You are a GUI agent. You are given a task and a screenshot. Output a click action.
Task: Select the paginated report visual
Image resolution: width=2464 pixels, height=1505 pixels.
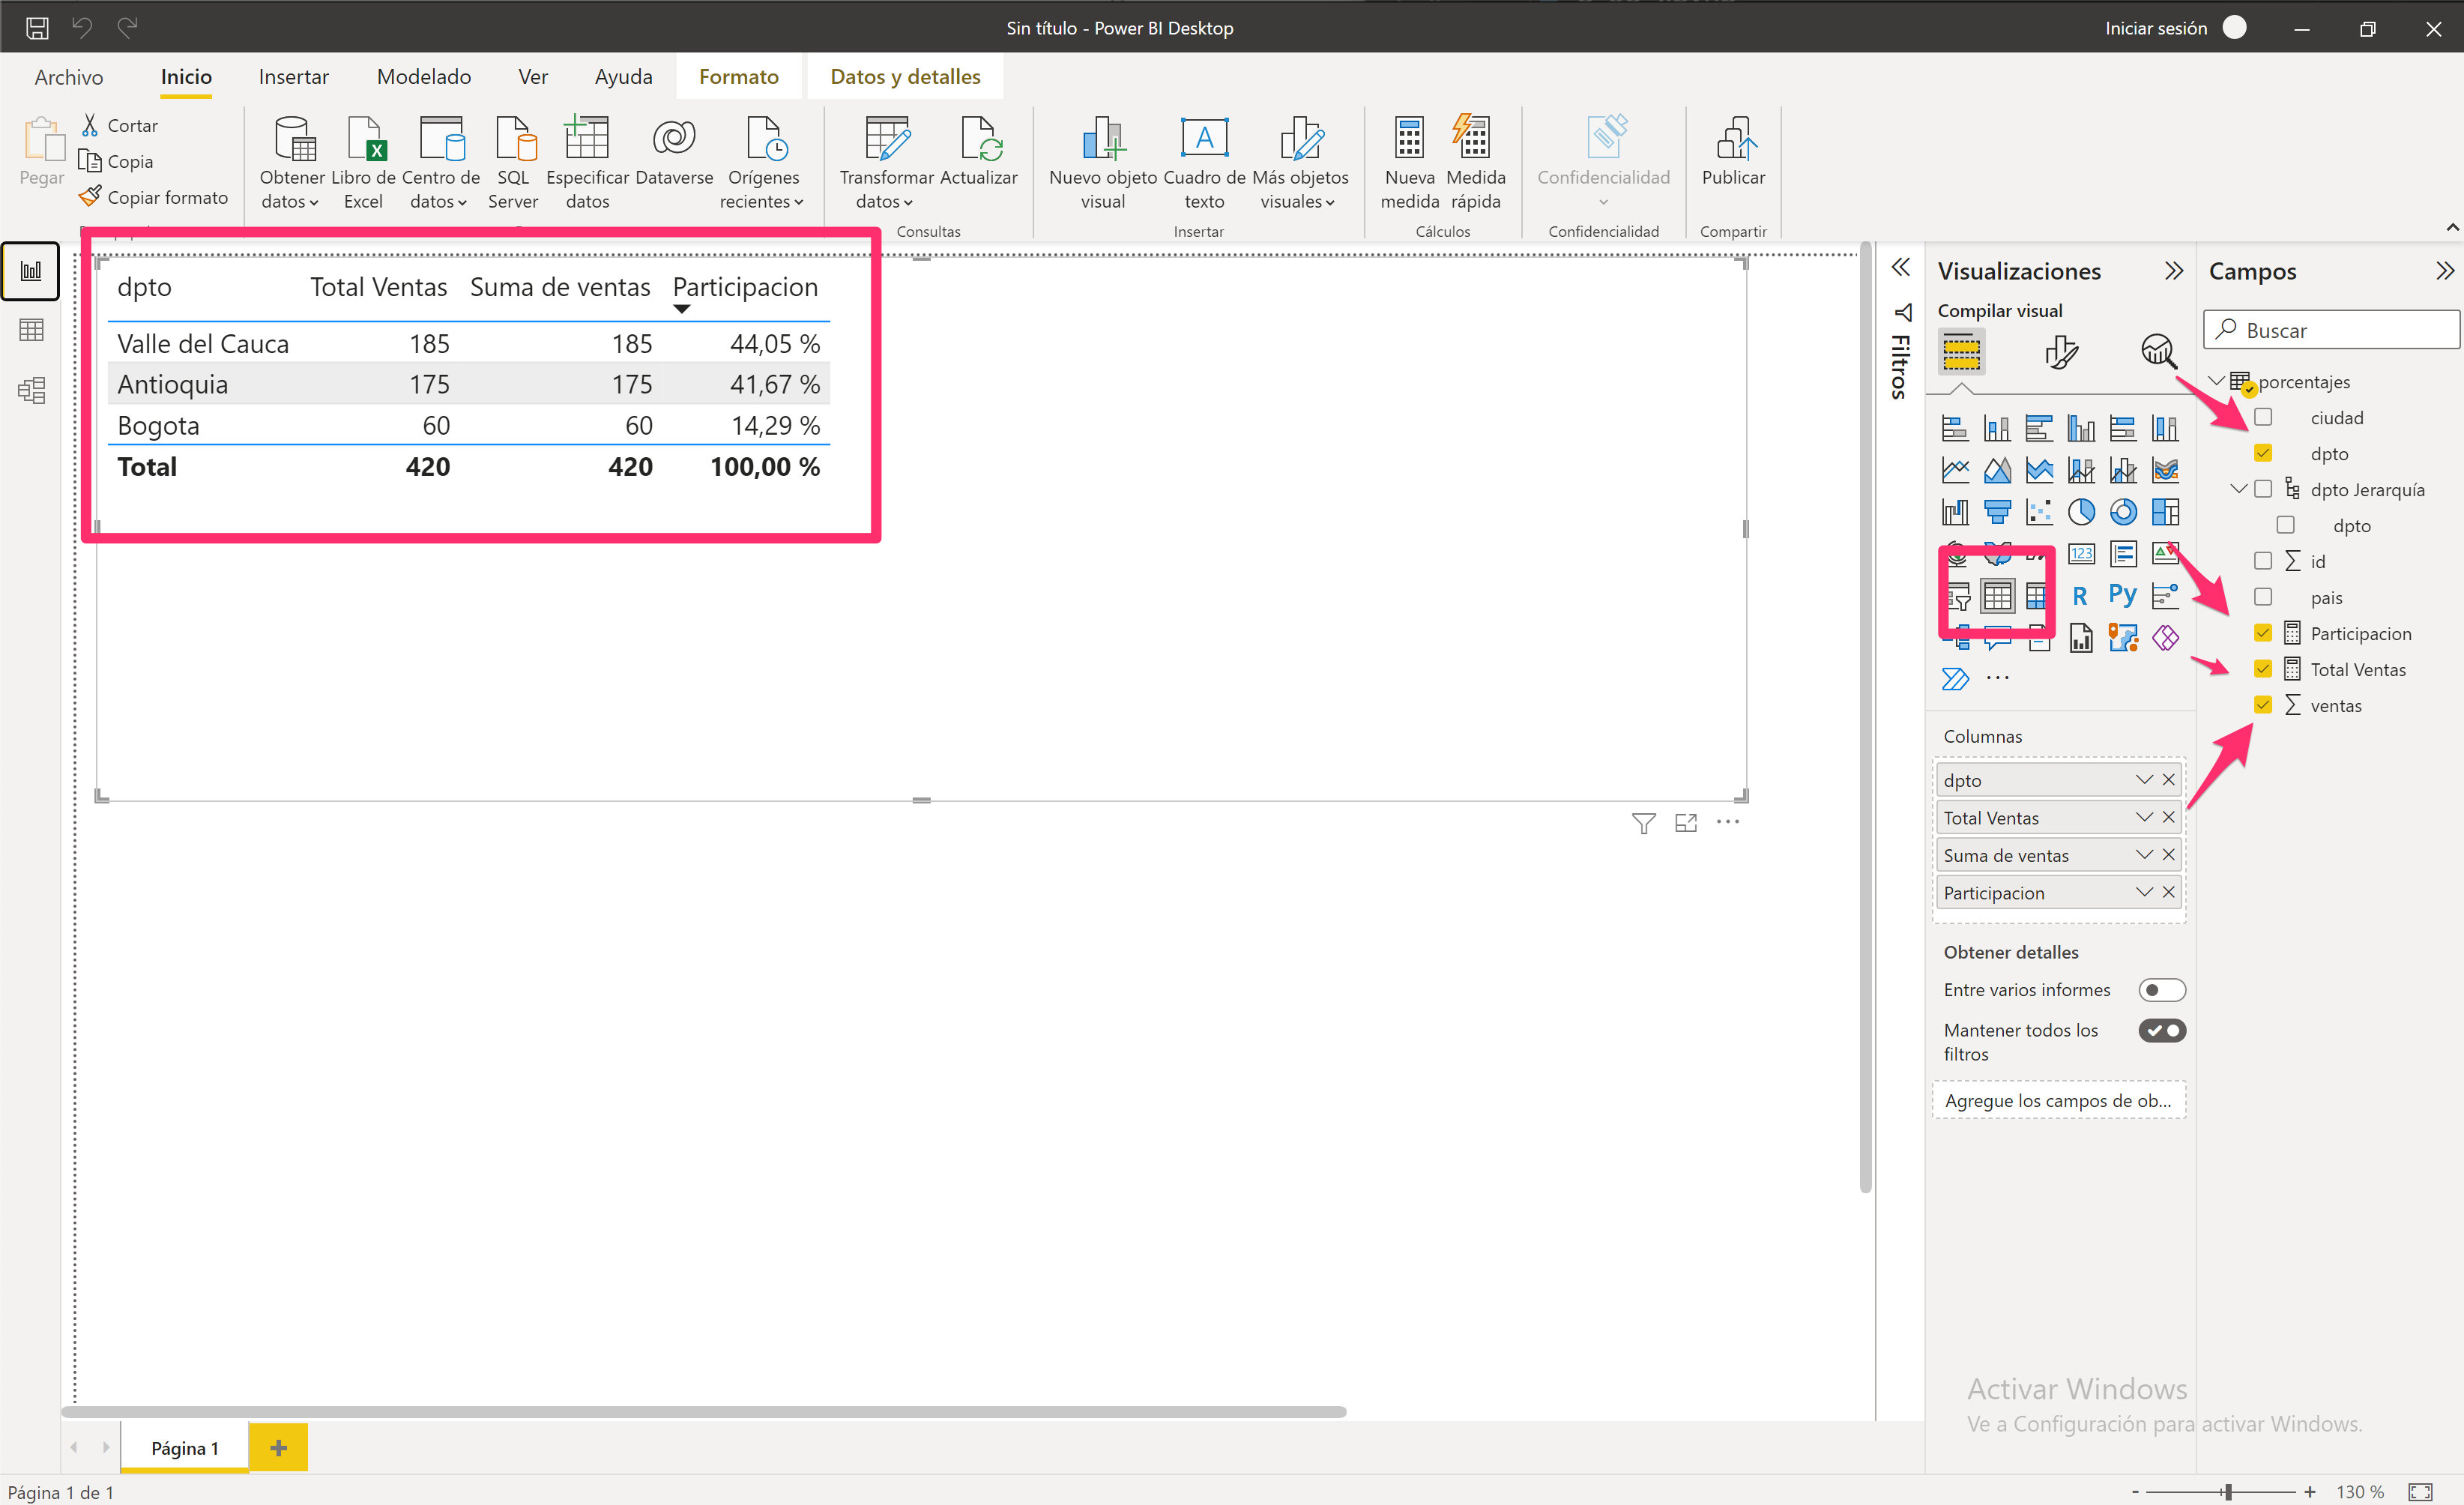pyautogui.click(x=2081, y=638)
